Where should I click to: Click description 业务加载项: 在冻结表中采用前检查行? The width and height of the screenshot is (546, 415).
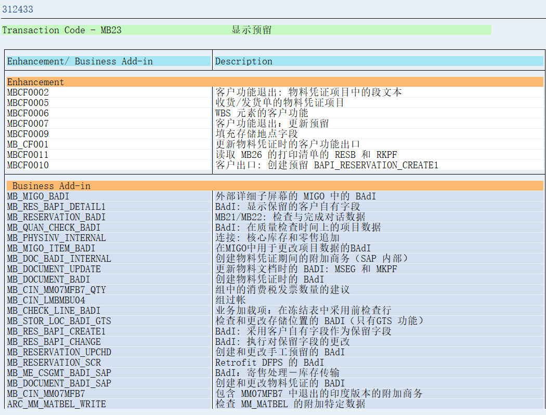click(x=303, y=310)
